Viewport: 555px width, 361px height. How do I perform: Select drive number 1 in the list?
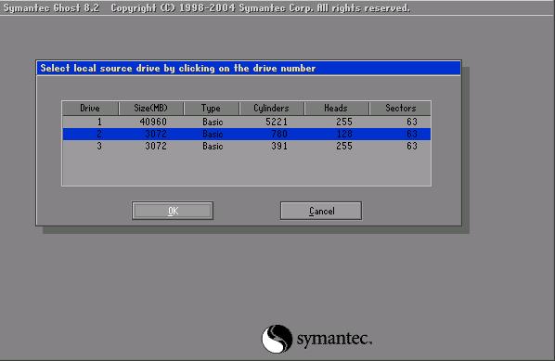pyautogui.click(x=99, y=122)
